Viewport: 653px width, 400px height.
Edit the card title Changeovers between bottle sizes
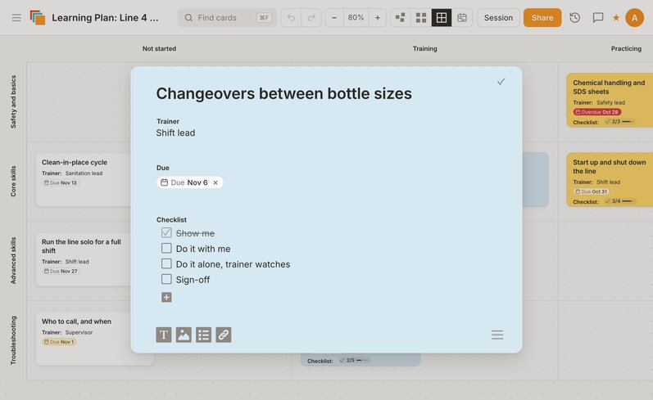point(283,93)
